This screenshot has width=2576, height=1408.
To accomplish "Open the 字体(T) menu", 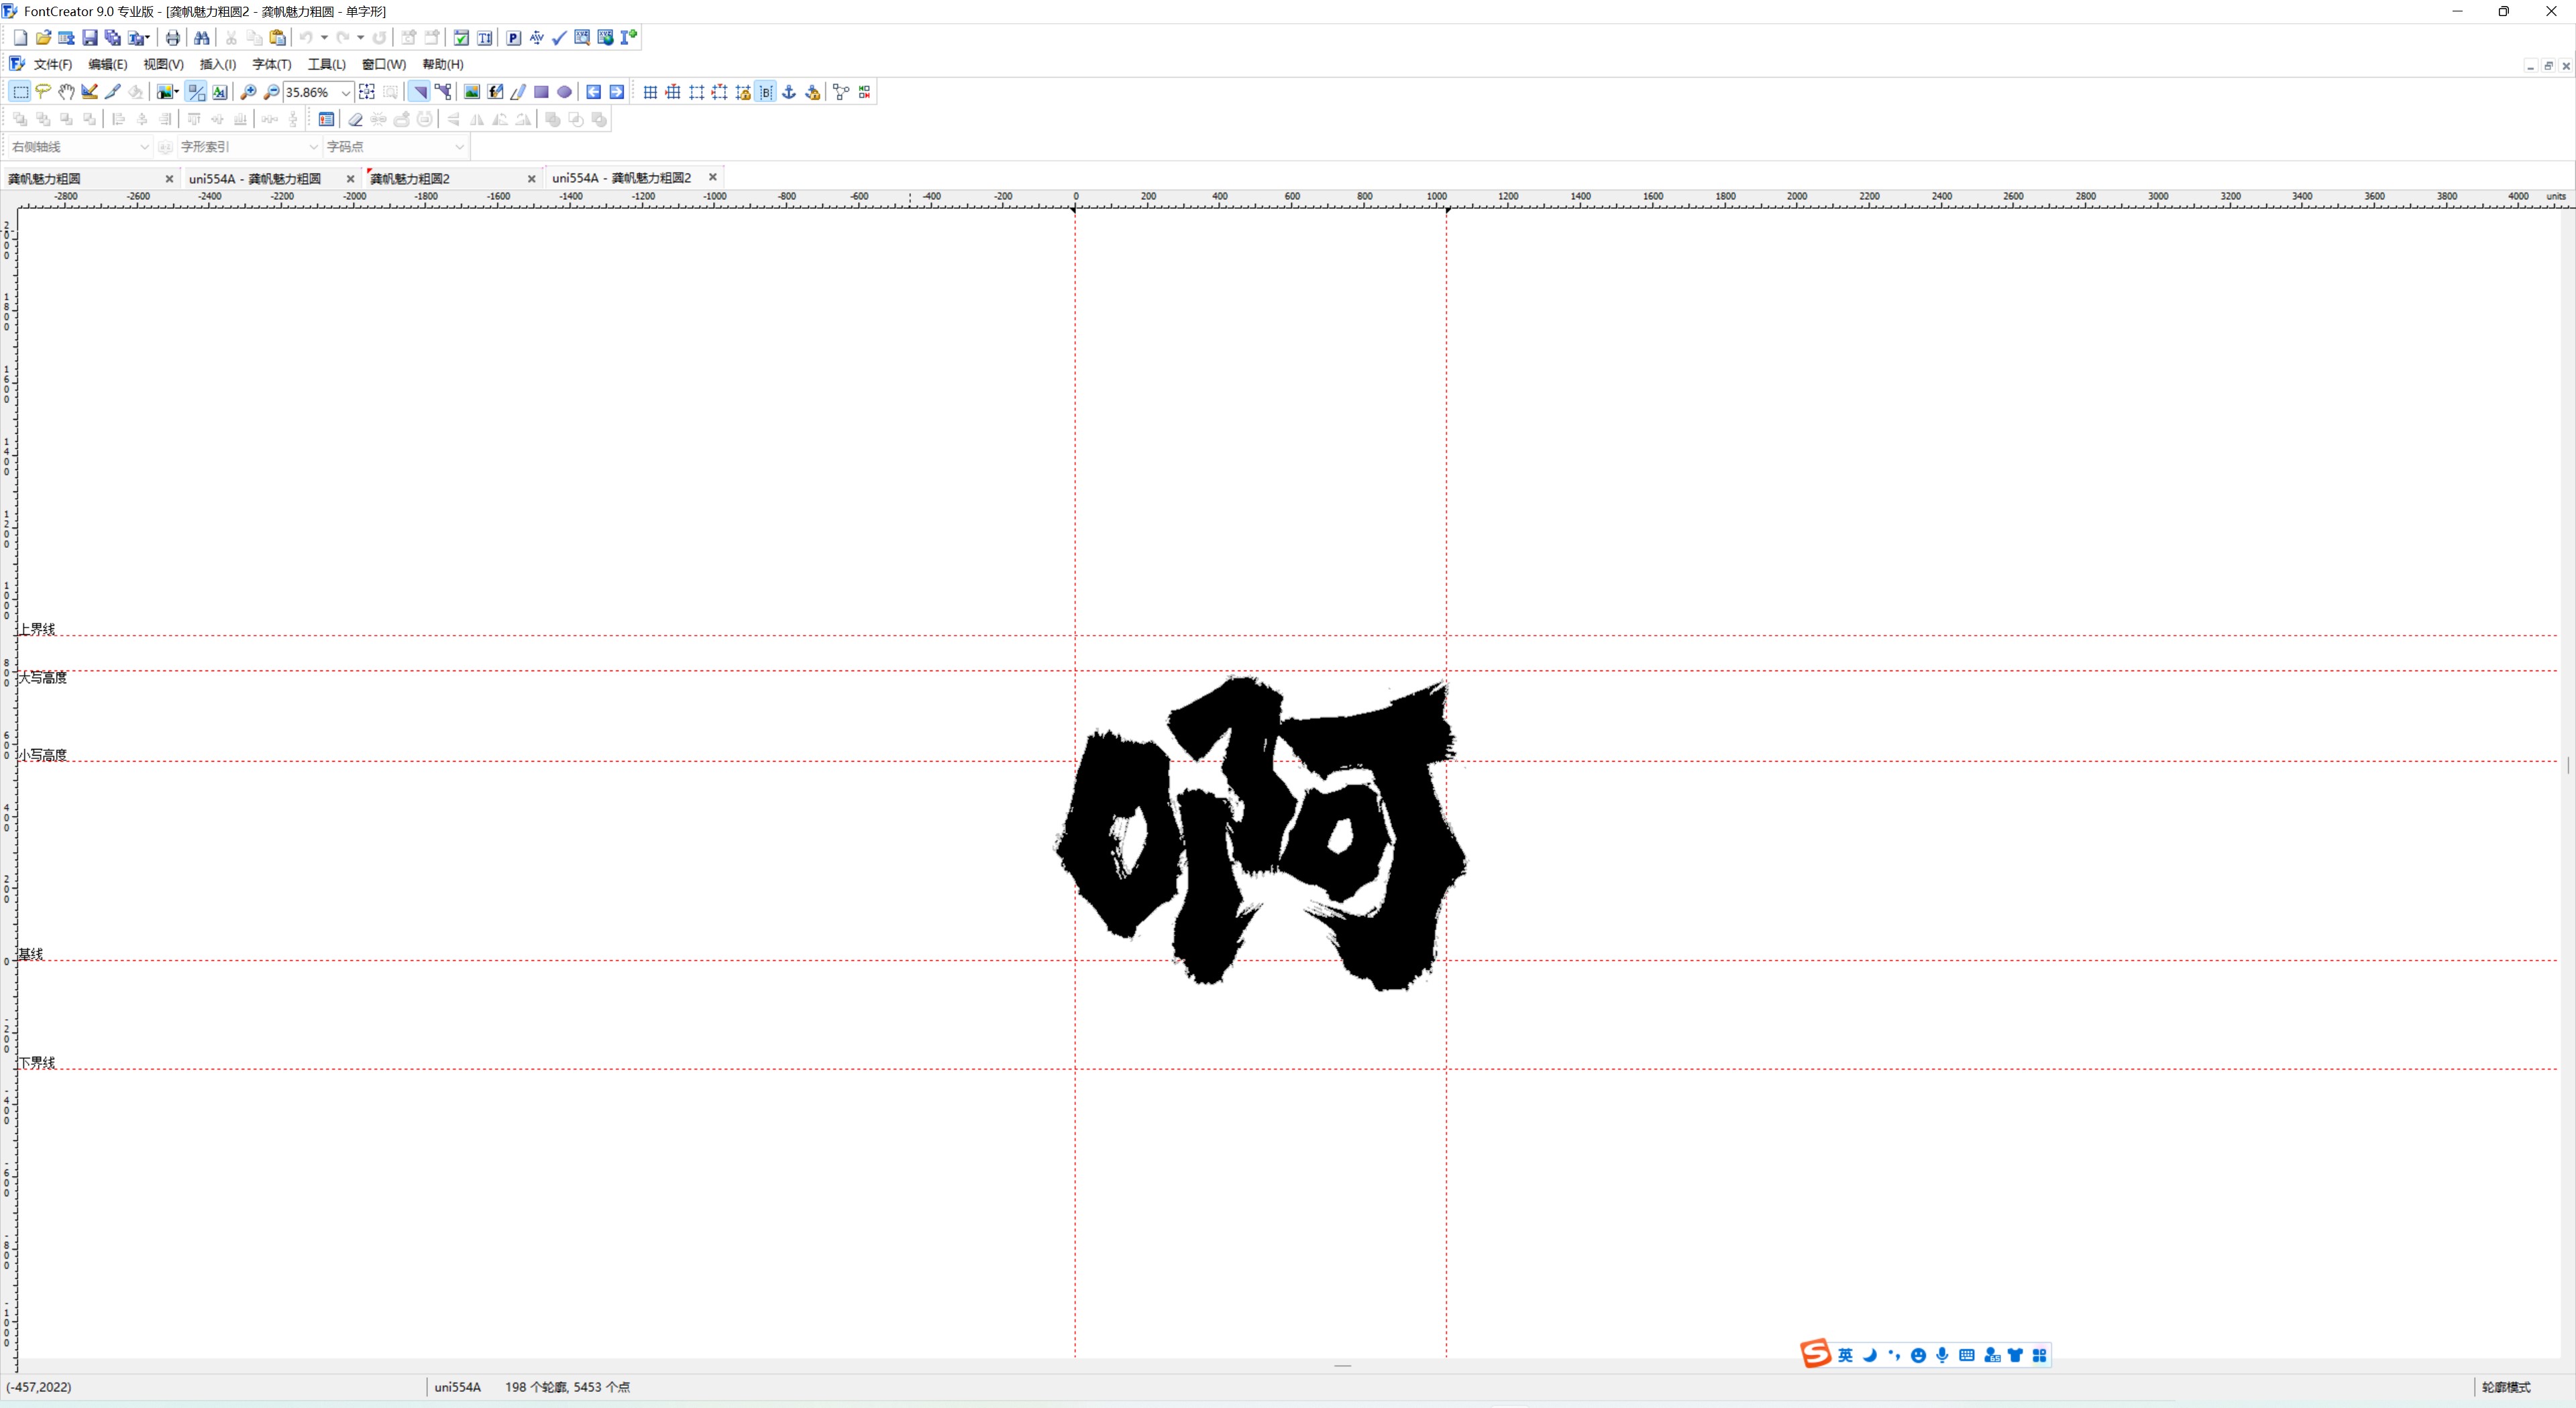I will [271, 64].
